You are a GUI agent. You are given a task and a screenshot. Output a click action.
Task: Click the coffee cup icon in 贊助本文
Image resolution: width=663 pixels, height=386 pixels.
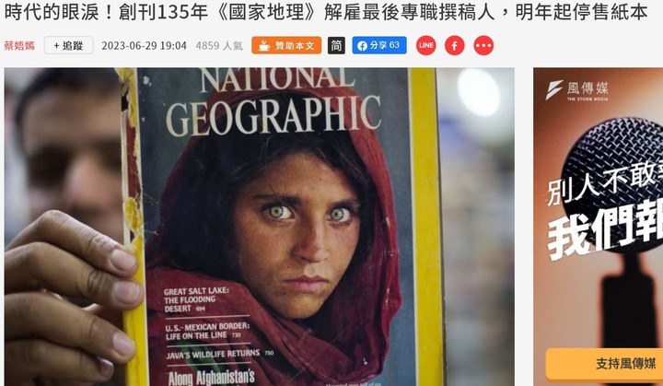coord(264,45)
